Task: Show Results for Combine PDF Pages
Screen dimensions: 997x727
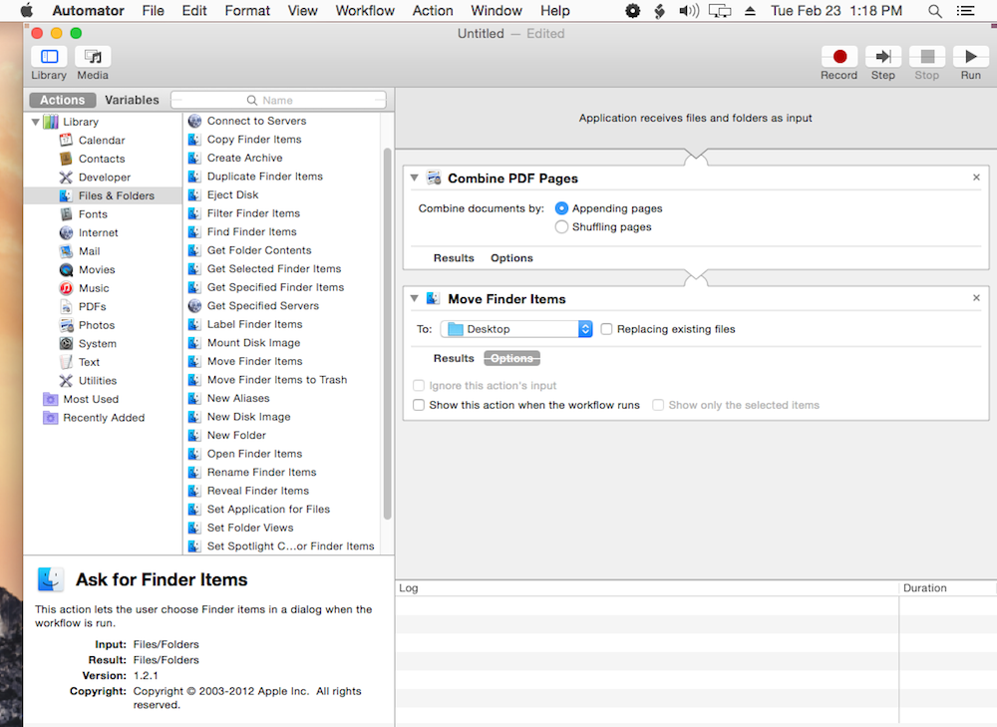Action: [454, 257]
